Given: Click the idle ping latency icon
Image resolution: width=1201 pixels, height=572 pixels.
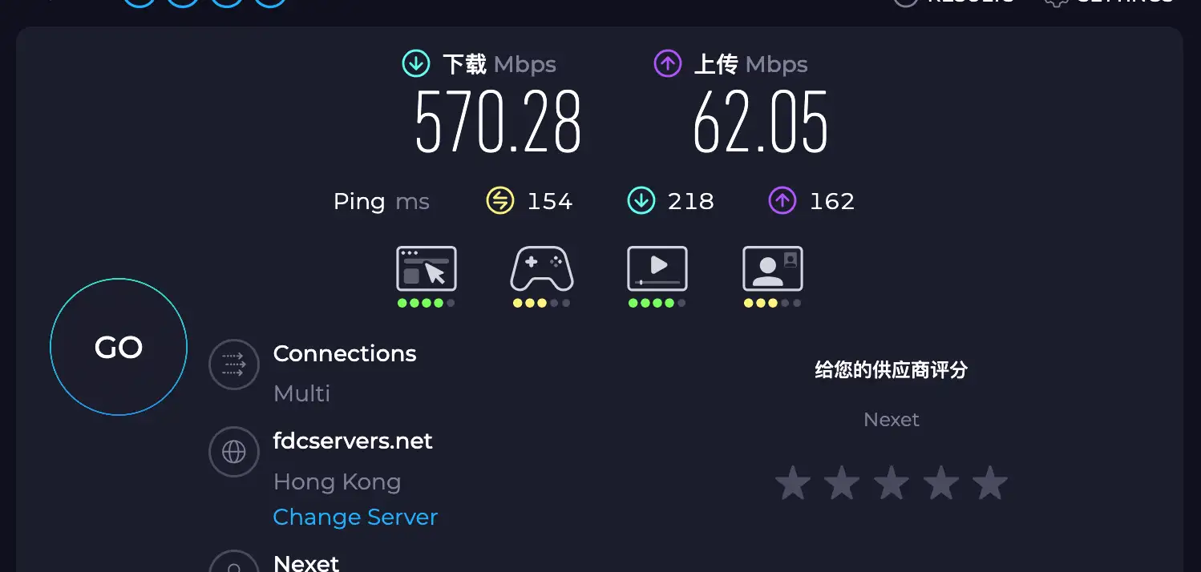Looking at the screenshot, I should click(499, 200).
